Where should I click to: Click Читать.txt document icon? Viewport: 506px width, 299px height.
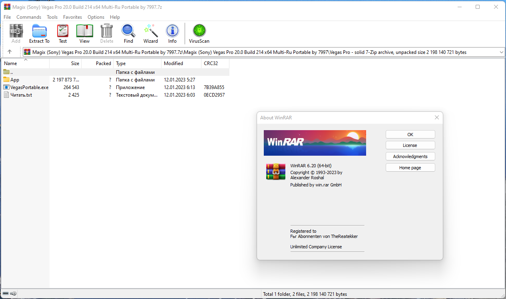(6, 95)
